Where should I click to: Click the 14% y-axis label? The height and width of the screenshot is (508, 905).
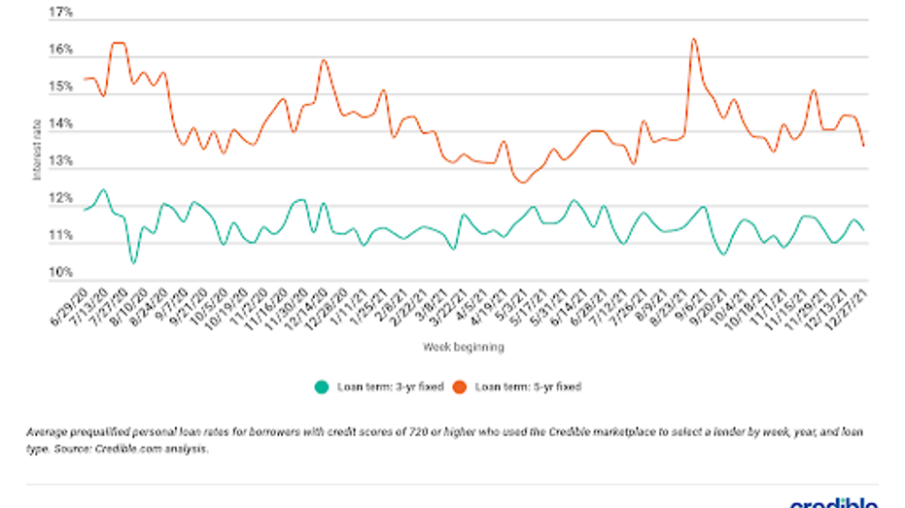click(60, 124)
